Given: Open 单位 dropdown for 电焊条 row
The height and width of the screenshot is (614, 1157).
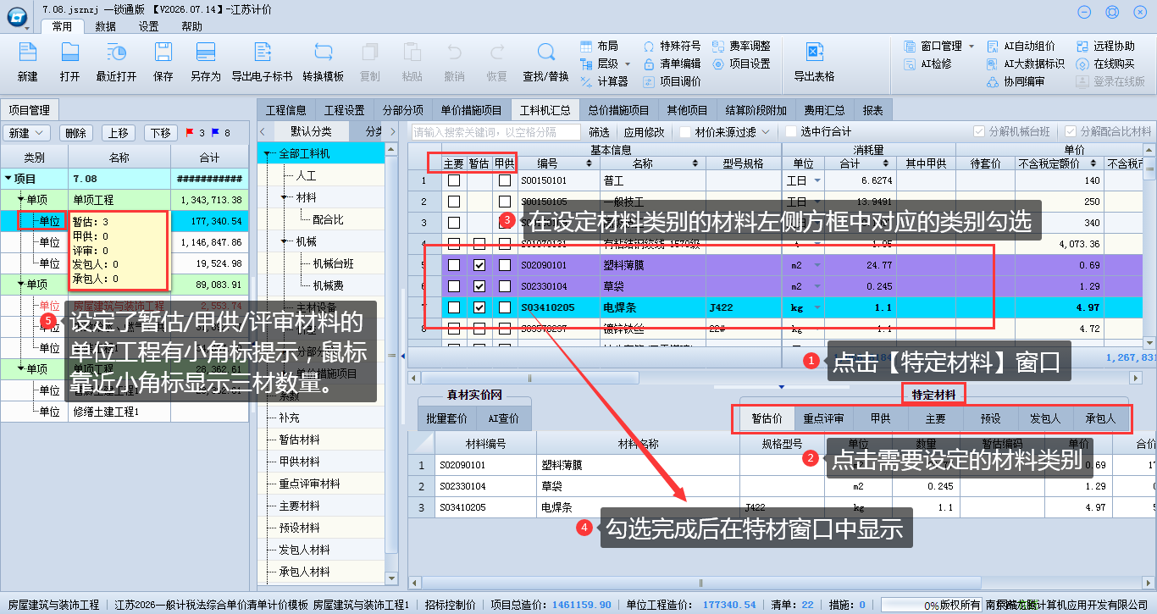Looking at the screenshot, I should (x=817, y=307).
